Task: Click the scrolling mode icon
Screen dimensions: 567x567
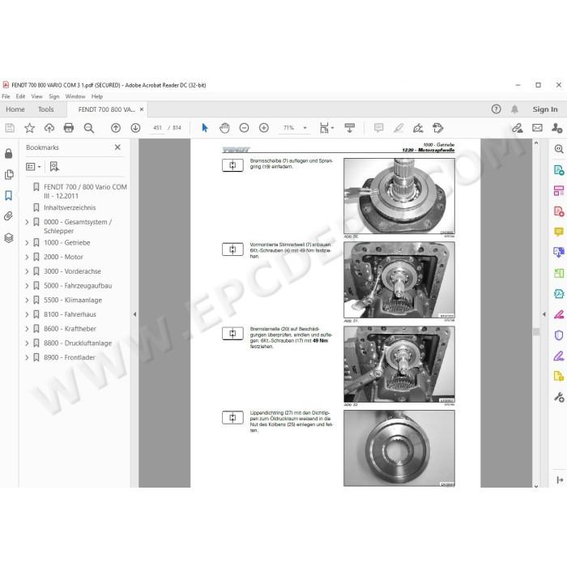Action: (350, 128)
